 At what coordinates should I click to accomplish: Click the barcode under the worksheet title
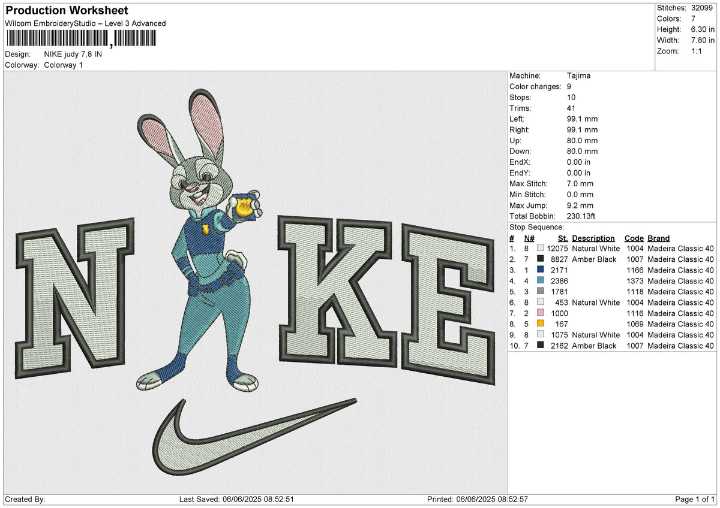point(81,40)
